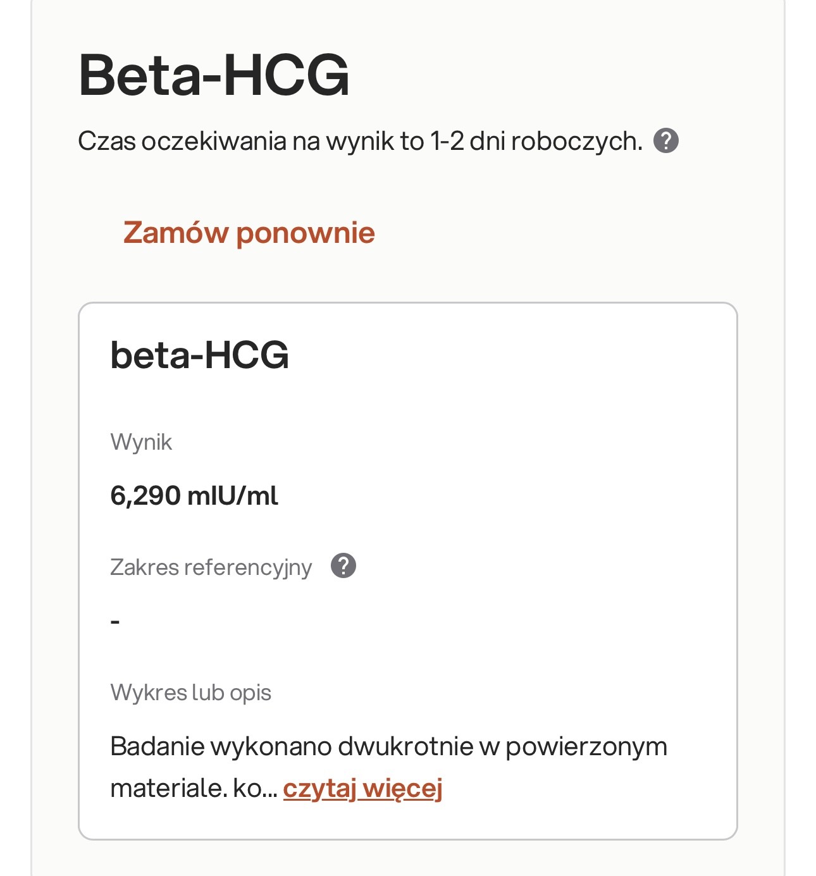Select the dash under Zakres referencyjny
This screenshot has width=816, height=876.
tap(115, 622)
